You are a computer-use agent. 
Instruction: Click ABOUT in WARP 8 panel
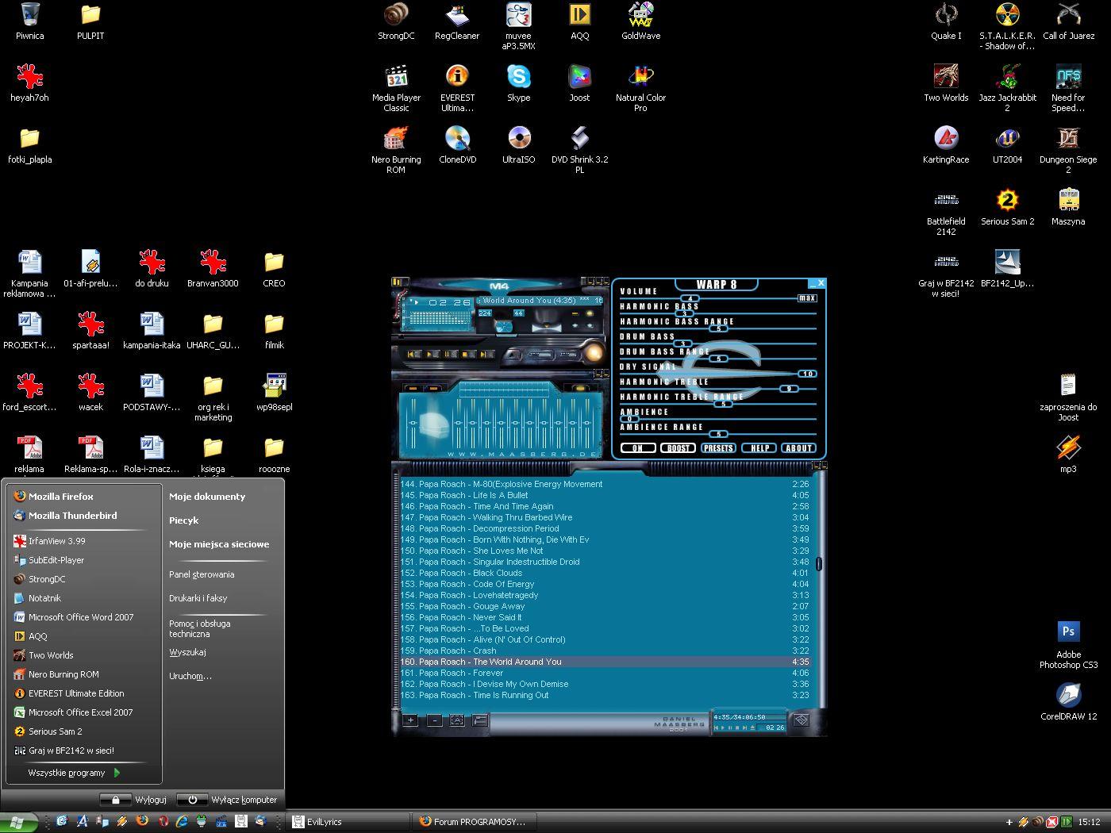(798, 448)
